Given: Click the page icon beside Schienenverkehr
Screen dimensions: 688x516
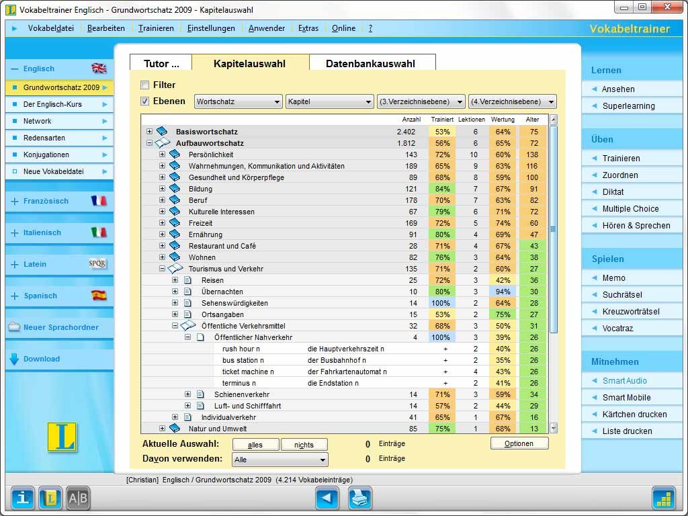Looking at the screenshot, I should pos(200,394).
